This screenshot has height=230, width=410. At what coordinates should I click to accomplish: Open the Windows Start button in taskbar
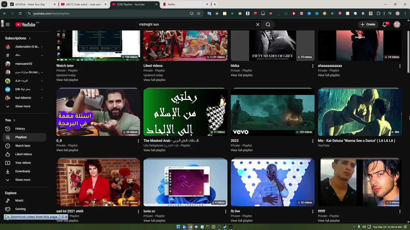click(x=178, y=227)
